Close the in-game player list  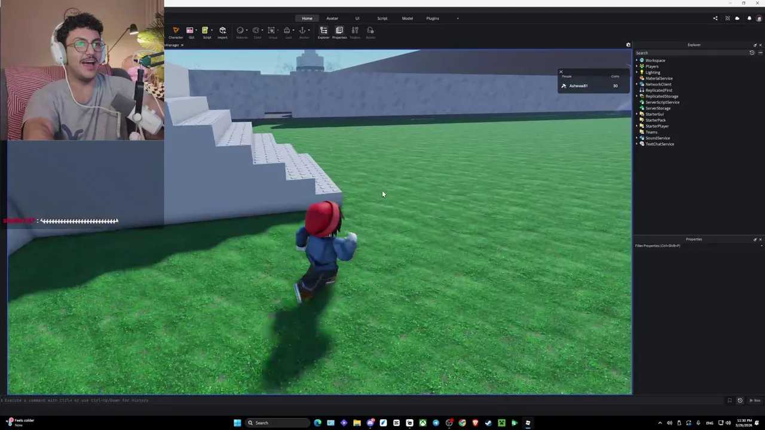[x=561, y=72]
